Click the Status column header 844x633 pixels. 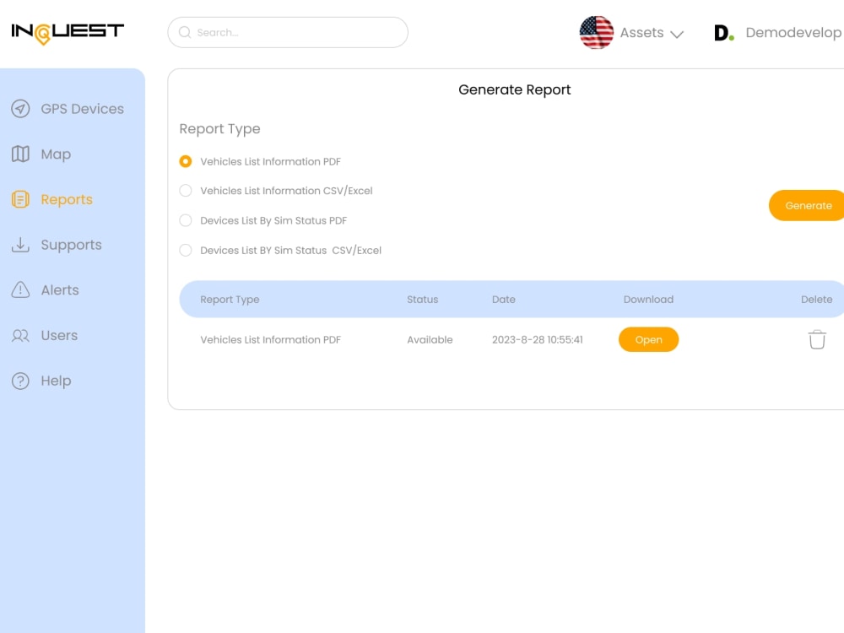click(423, 300)
